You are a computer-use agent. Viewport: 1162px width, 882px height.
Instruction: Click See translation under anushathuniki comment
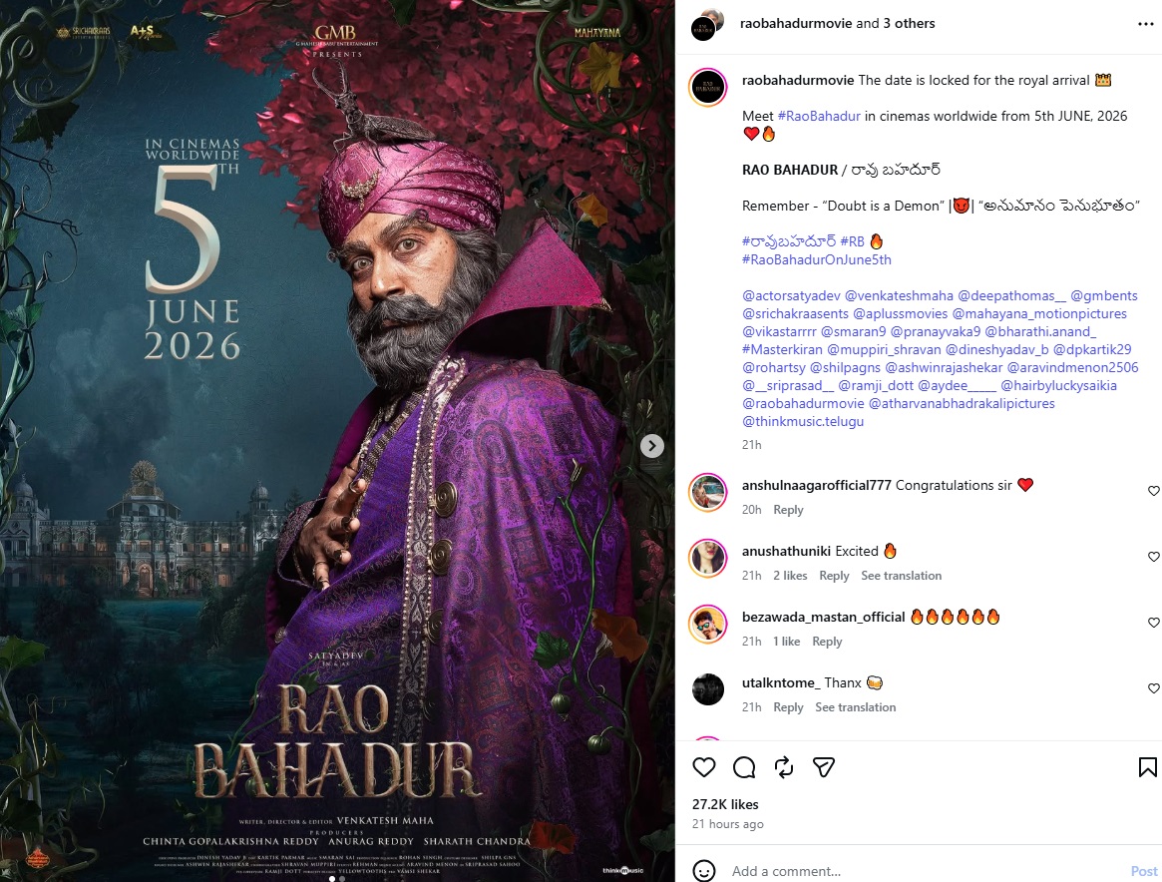(901, 575)
